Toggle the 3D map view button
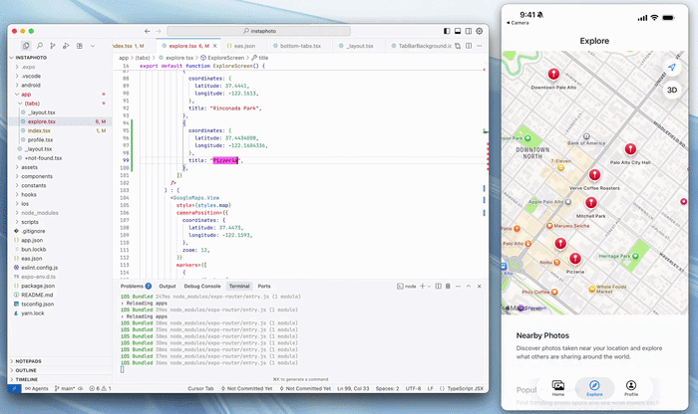Viewport: 698px width, 414px height. (672, 90)
